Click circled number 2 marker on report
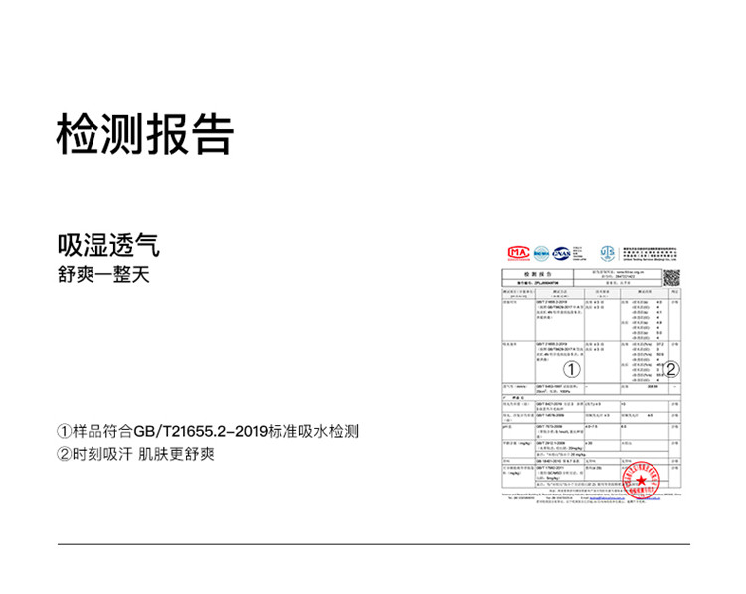The width and height of the screenshot is (746, 594). tap(671, 369)
